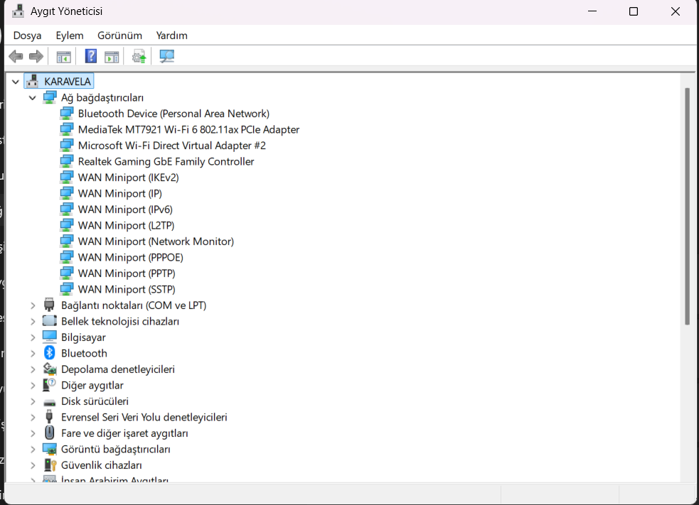Expand the Diğer aygıtlar node

click(x=33, y=386)
